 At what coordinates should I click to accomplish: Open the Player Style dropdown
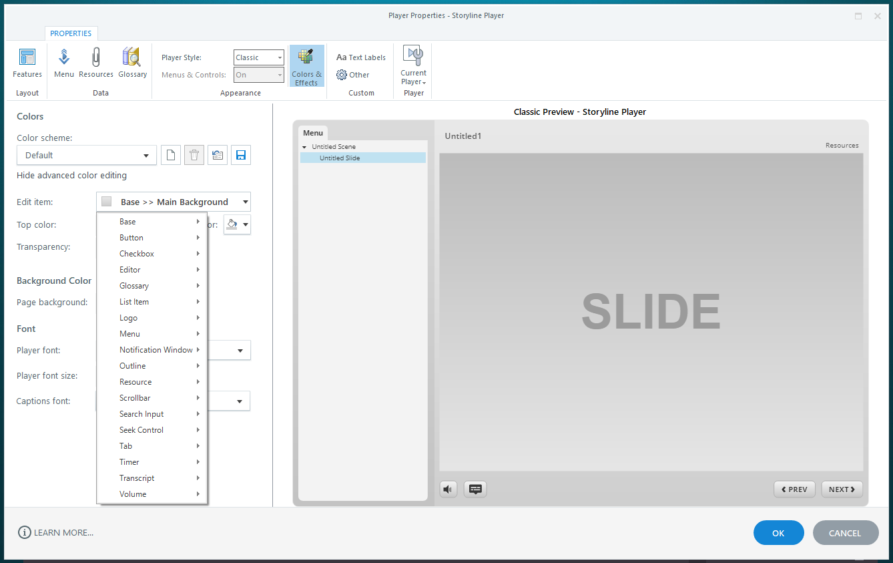pyautogui.click(x=259, y=57)
